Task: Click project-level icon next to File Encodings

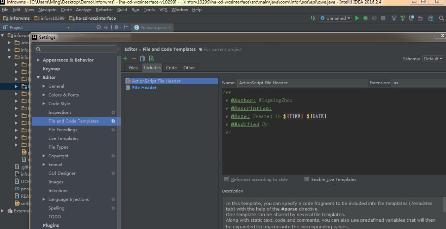Action: (113, 130)
